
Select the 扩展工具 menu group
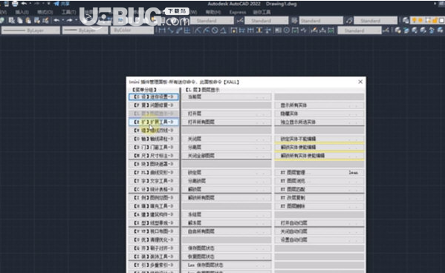(x=154, y=122)
